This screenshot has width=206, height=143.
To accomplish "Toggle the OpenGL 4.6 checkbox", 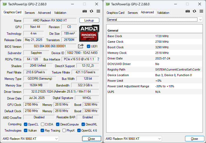I will click(79, 131).
